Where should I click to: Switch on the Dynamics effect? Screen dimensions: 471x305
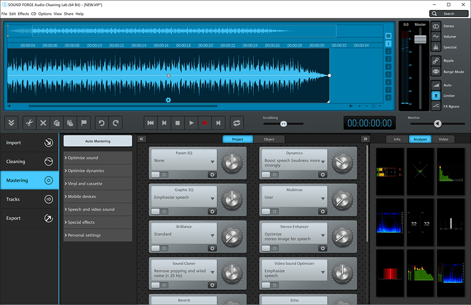coord(269,175)
